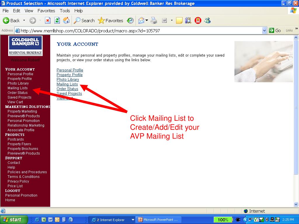Open the Favorites menu

pos(46,11)
